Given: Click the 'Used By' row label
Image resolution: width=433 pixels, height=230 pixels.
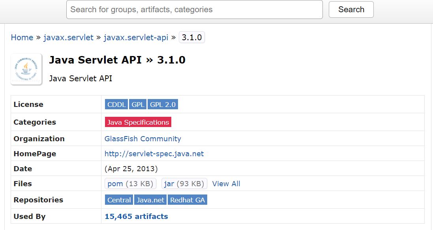Looking at the screenshot, I should pyautogui.click(x=30, y=217).
